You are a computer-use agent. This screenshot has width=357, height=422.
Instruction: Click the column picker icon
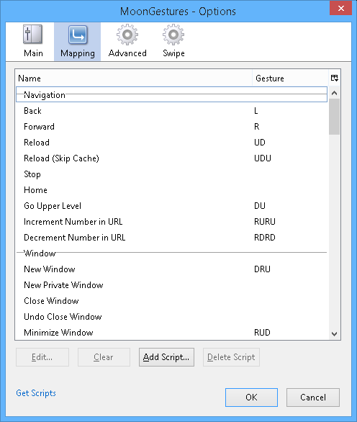coord(335,78)
